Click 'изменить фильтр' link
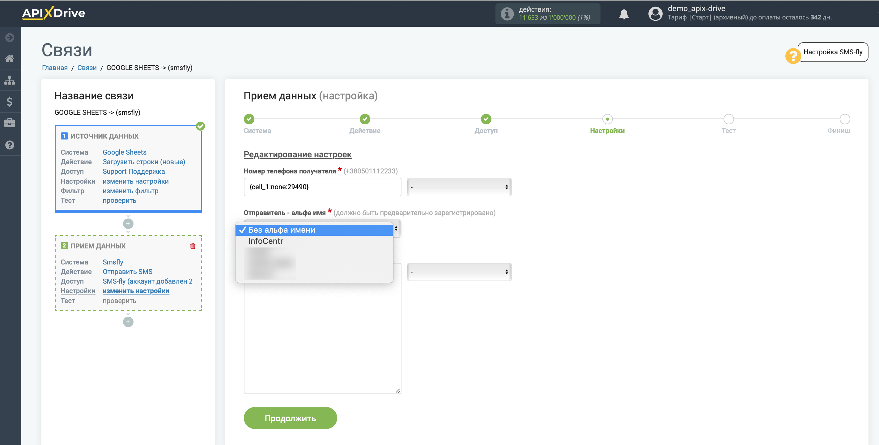The height and width of the screenshot is (445, 879). point(131,191)
